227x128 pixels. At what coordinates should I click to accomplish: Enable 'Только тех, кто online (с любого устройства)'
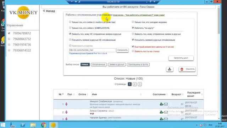[70, 22]
